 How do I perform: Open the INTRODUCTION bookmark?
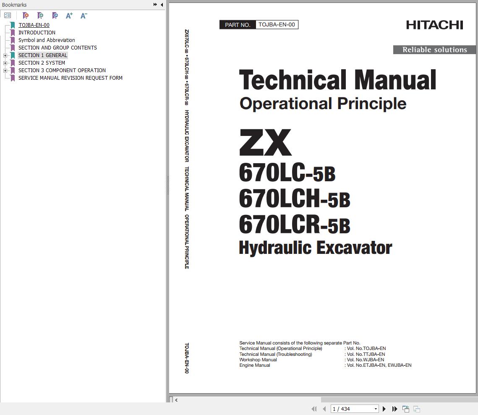37,33
